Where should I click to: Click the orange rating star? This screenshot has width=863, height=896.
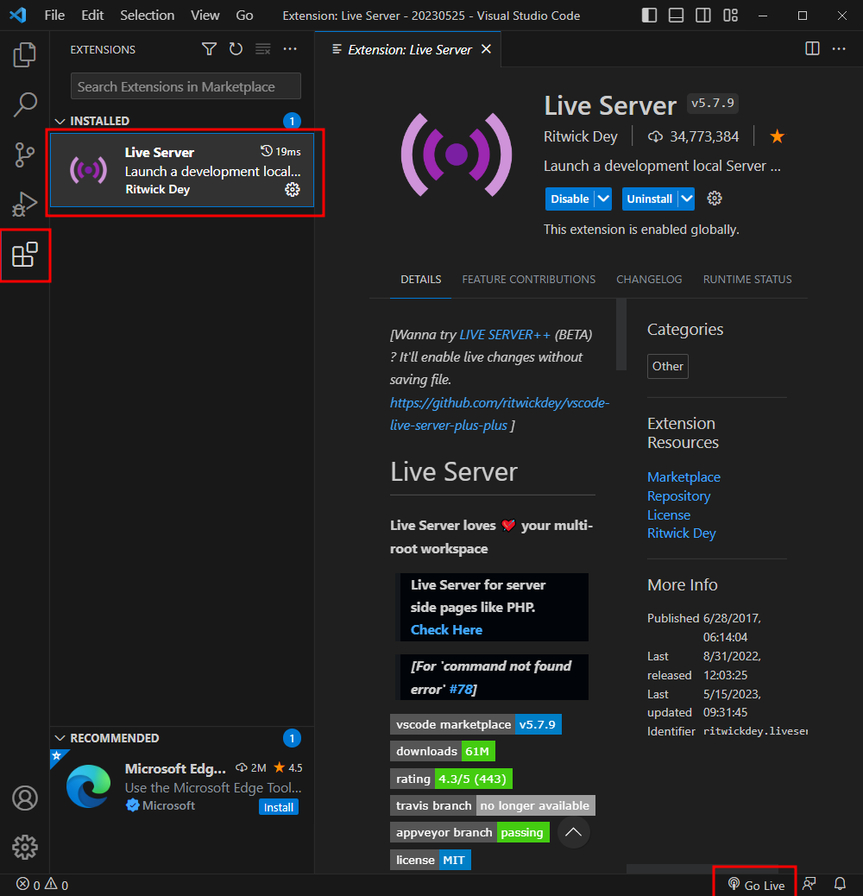(x=777, y=136)
